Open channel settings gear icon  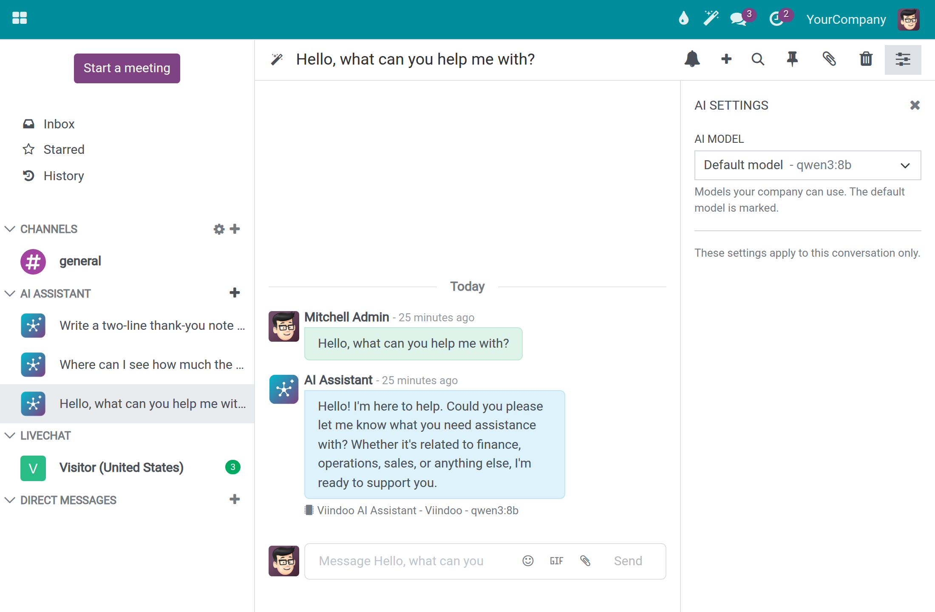(219, 229)
